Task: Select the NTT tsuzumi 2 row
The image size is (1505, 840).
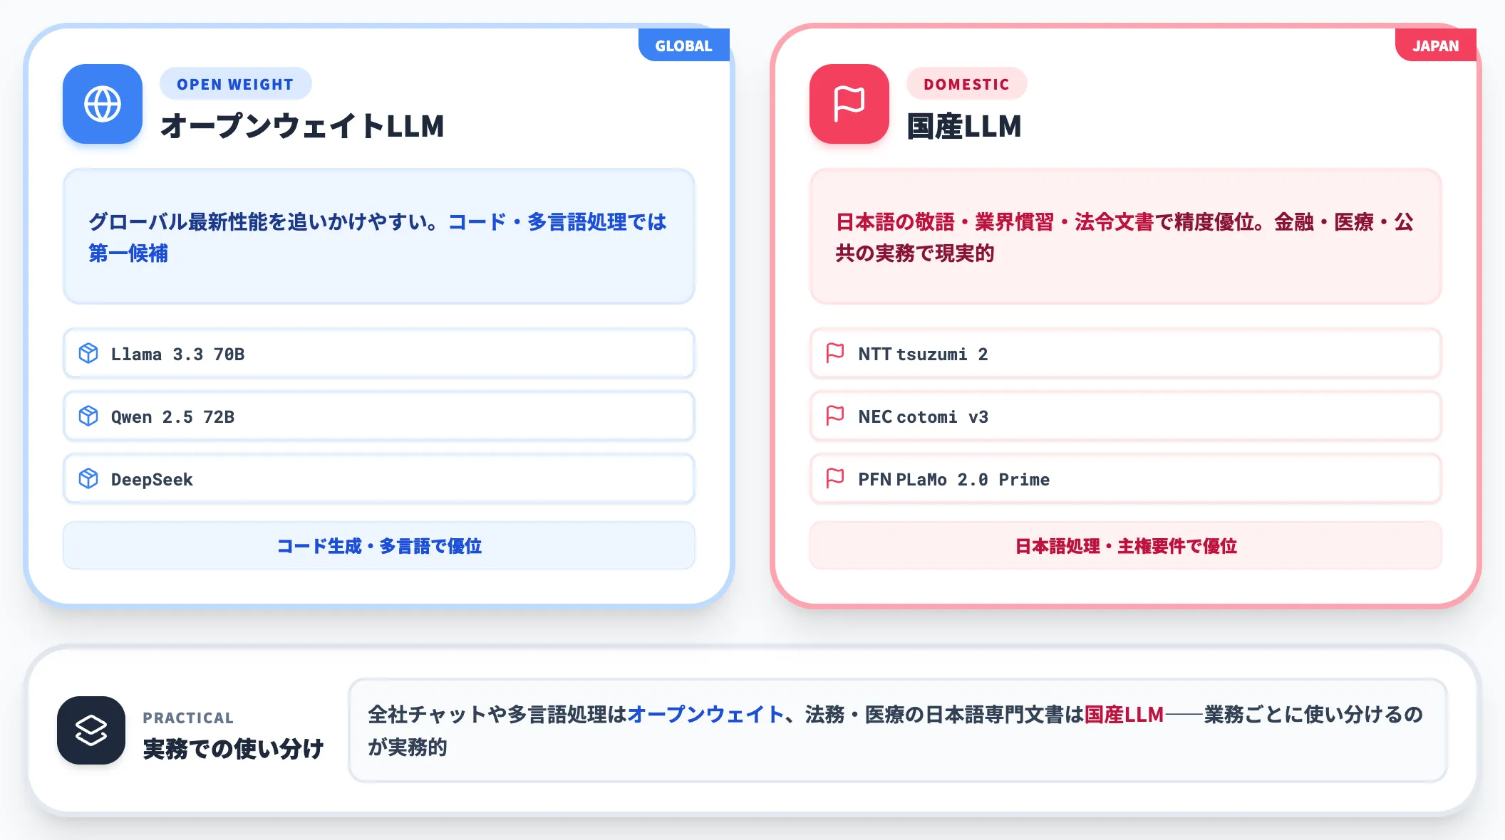Action: tap(1126, 353)
